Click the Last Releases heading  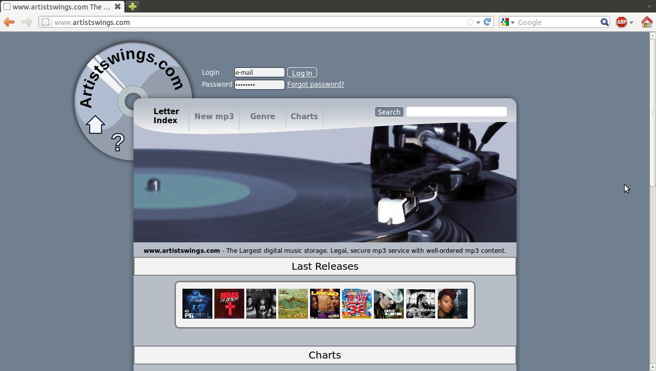pos(325,266)
